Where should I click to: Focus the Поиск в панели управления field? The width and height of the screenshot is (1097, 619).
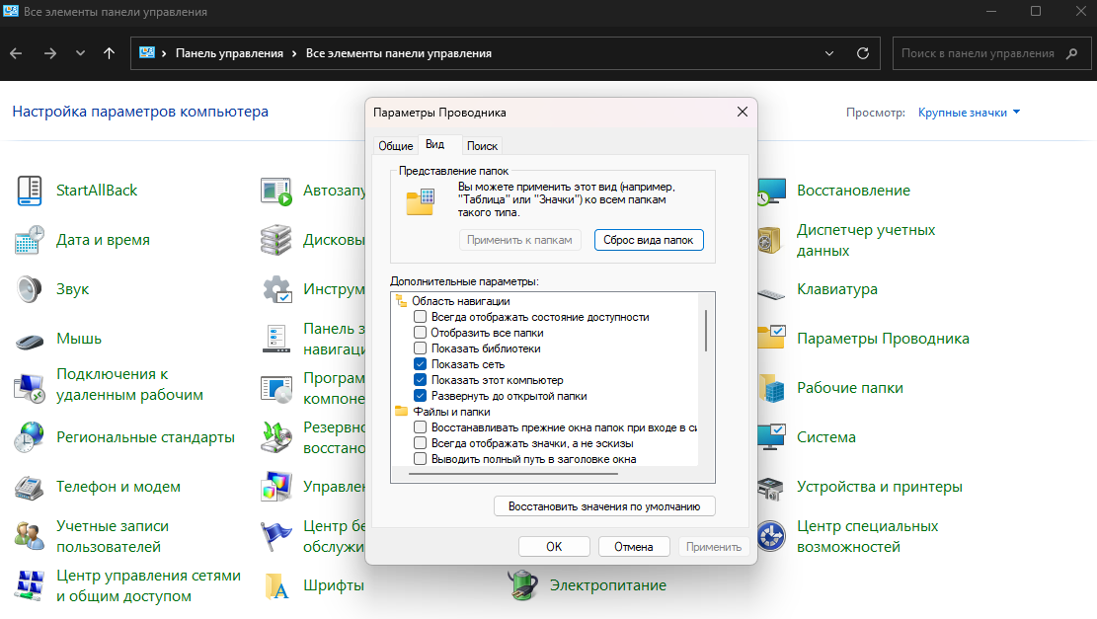pyautogui.click(x=991, y=53)
